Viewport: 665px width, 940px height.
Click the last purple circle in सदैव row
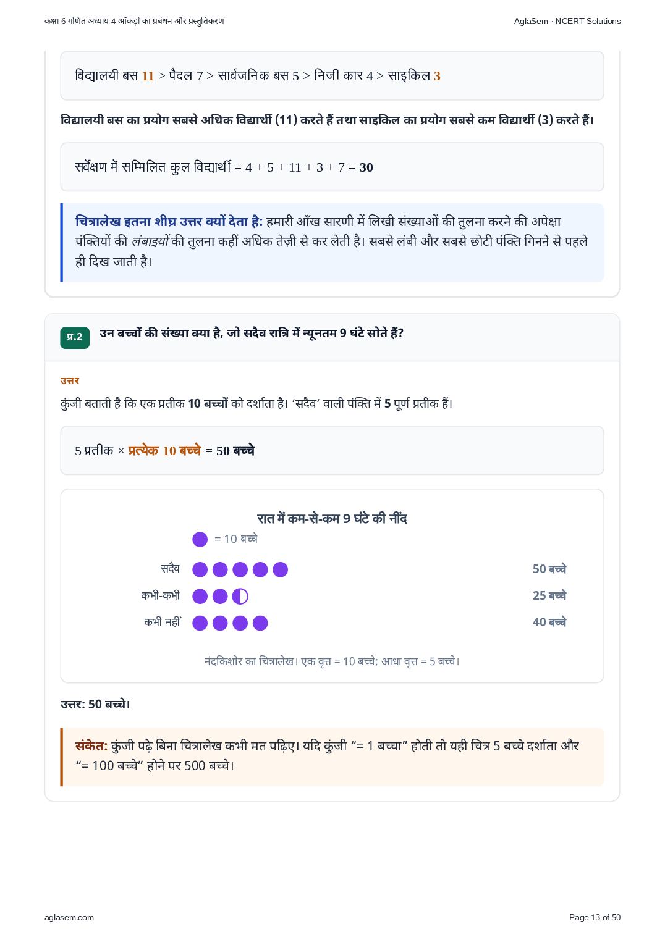pyautogui.click(x=281, y=569)
